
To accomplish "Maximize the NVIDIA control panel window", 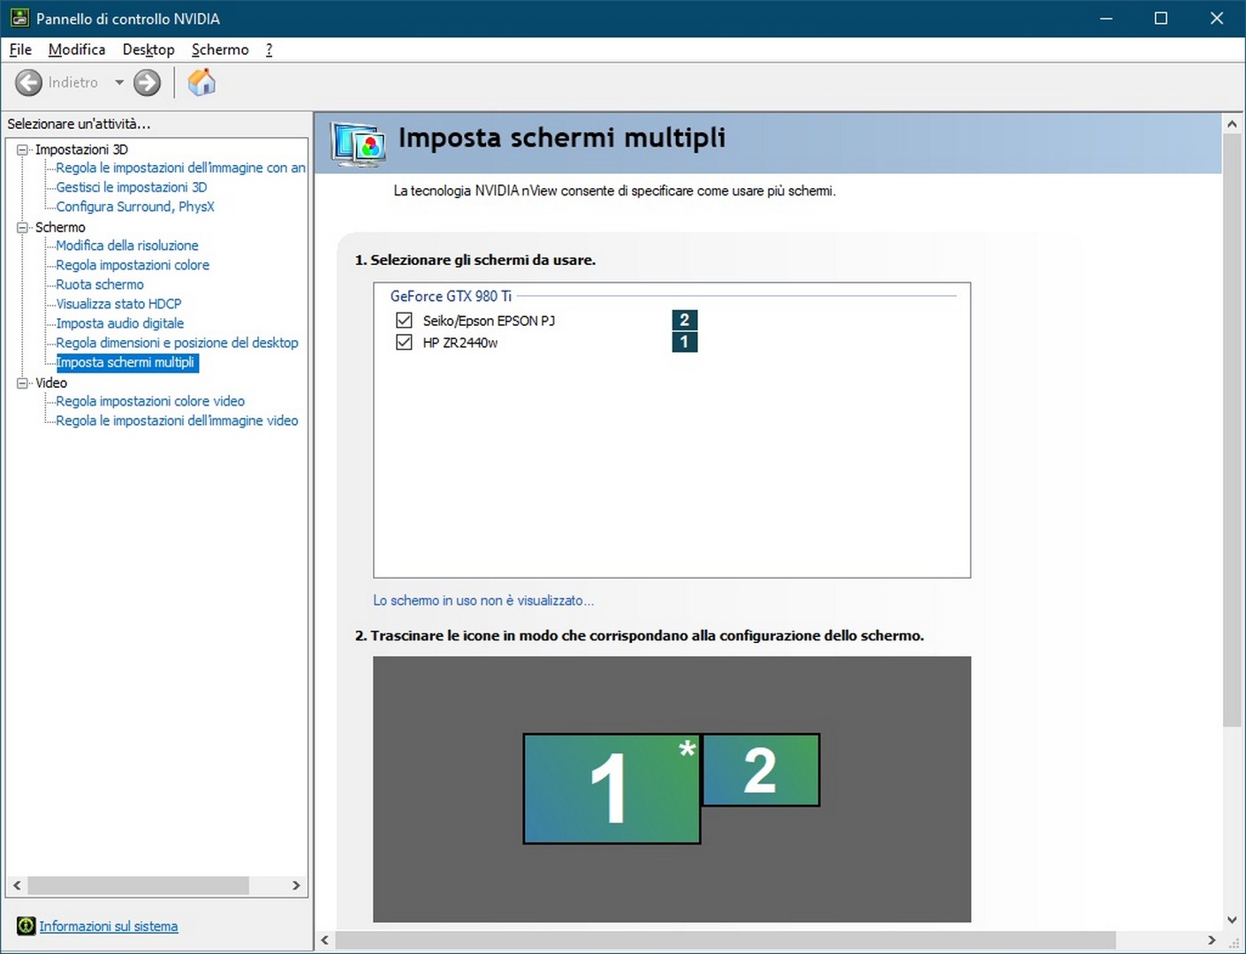I will tap(1161, 18).
